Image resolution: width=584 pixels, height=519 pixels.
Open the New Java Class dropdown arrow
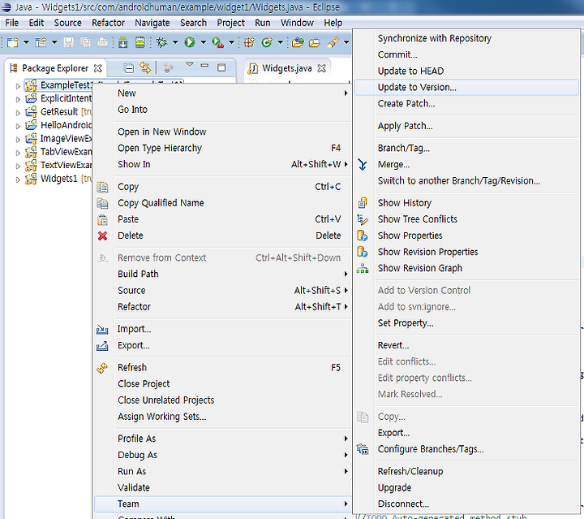[281, 42]
